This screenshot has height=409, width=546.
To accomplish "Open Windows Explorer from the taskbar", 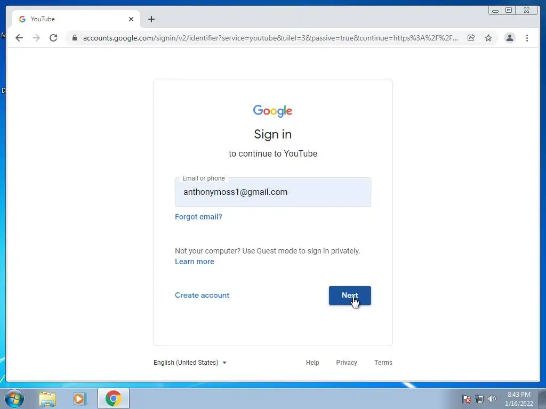I will (x=47, y=398).
